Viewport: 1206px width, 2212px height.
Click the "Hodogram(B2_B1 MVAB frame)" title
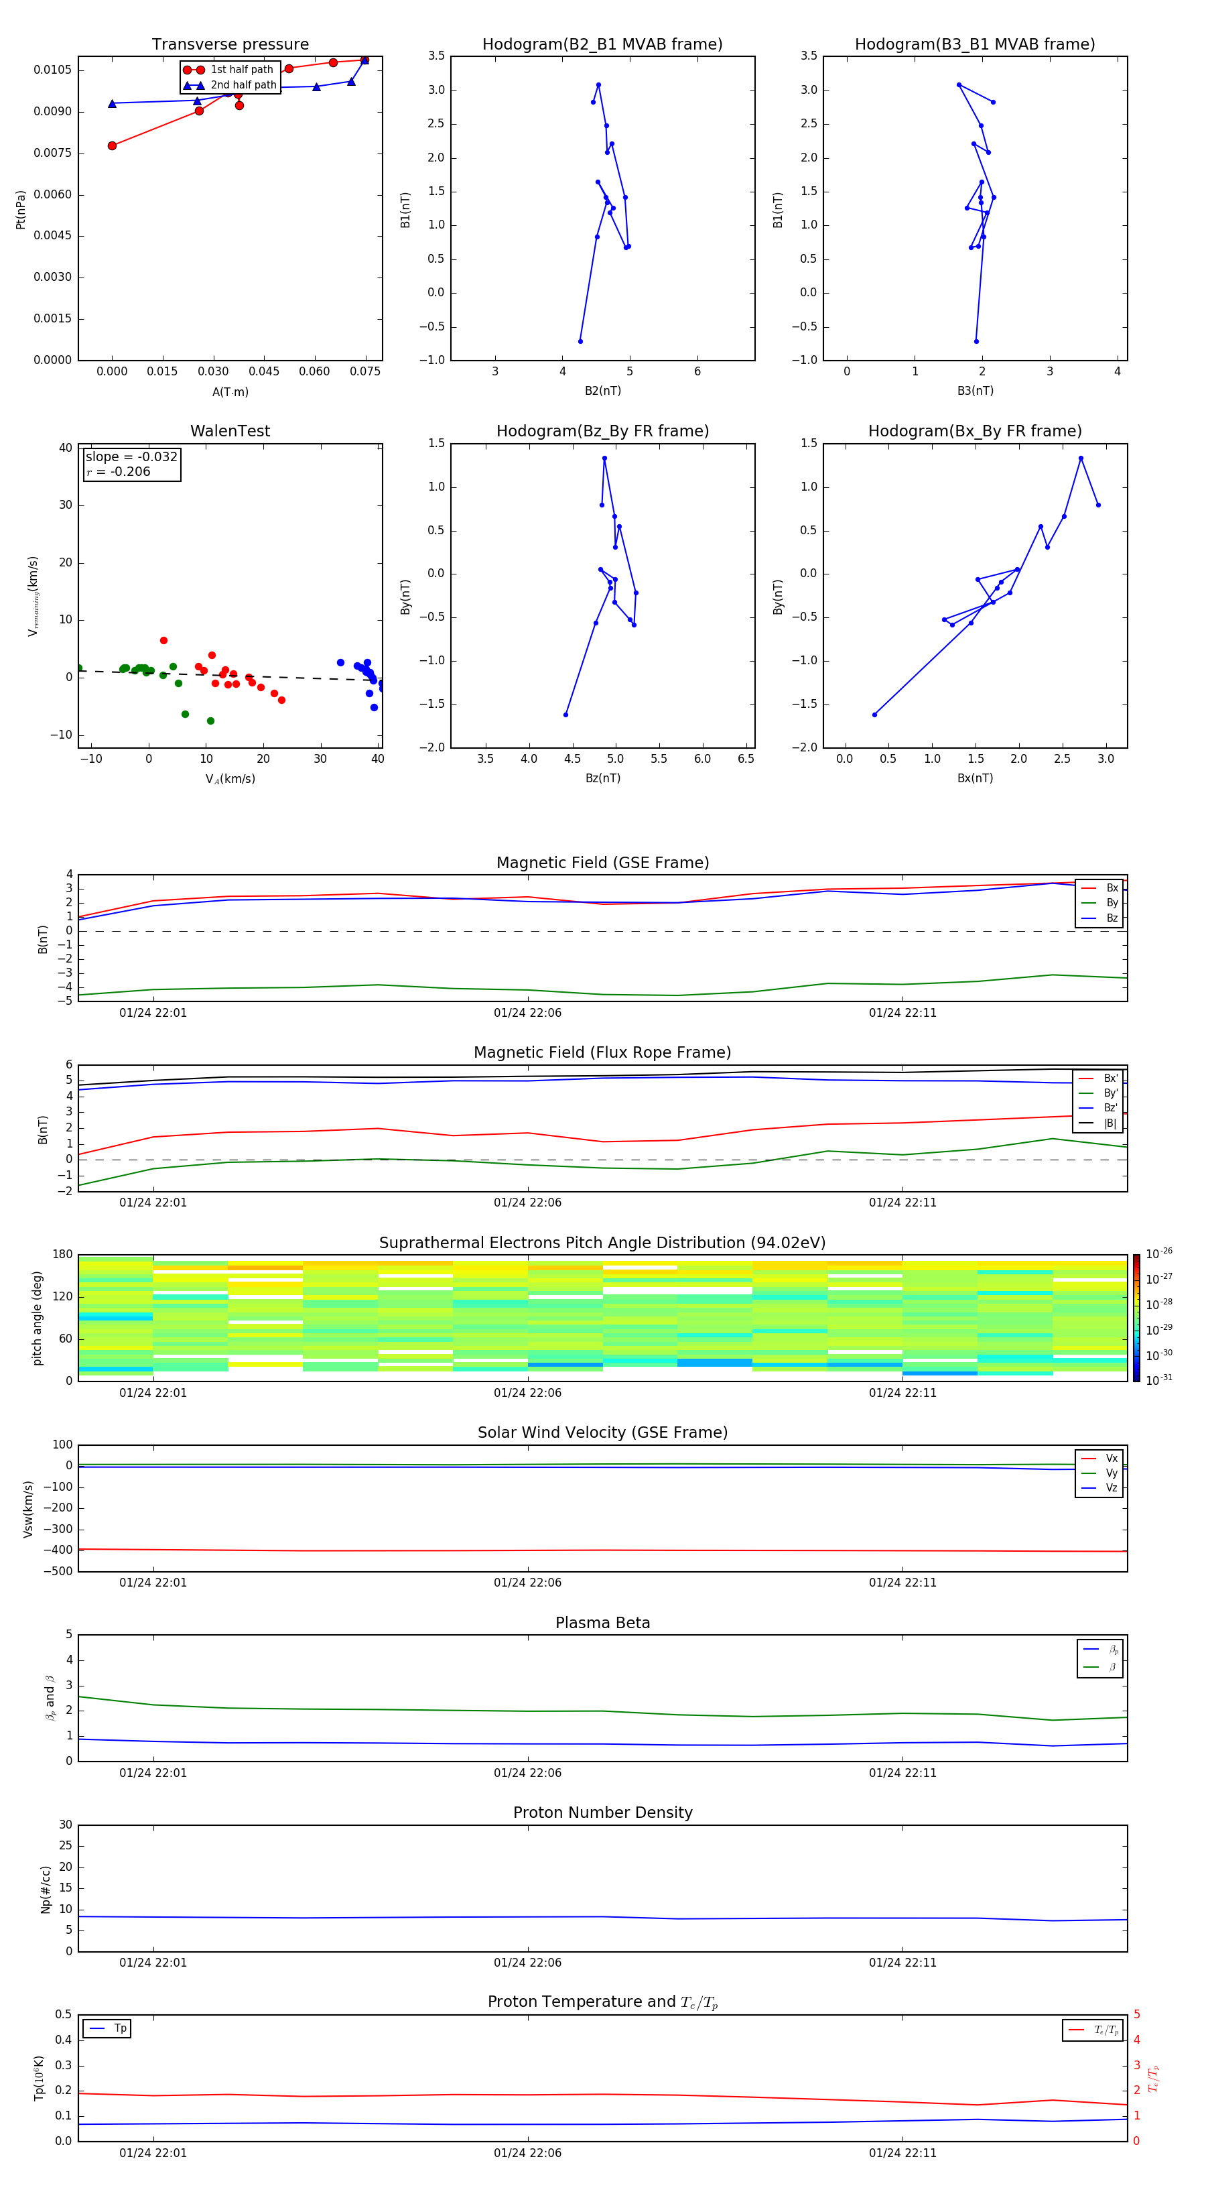coord(602,45)
